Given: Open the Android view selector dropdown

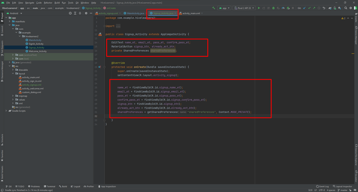Looking at the screenshot, I should tap(14, 13).
